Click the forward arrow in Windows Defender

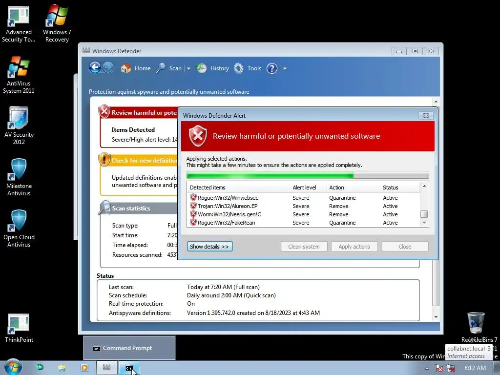pos(108,67)
